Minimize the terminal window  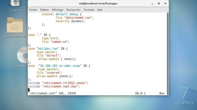152,3
